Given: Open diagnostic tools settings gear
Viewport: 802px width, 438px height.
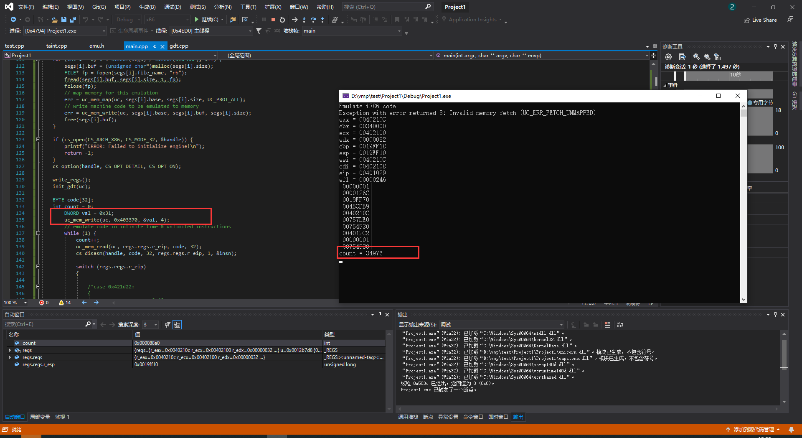Looking at the screenshot, I should (x=668, y=57).
